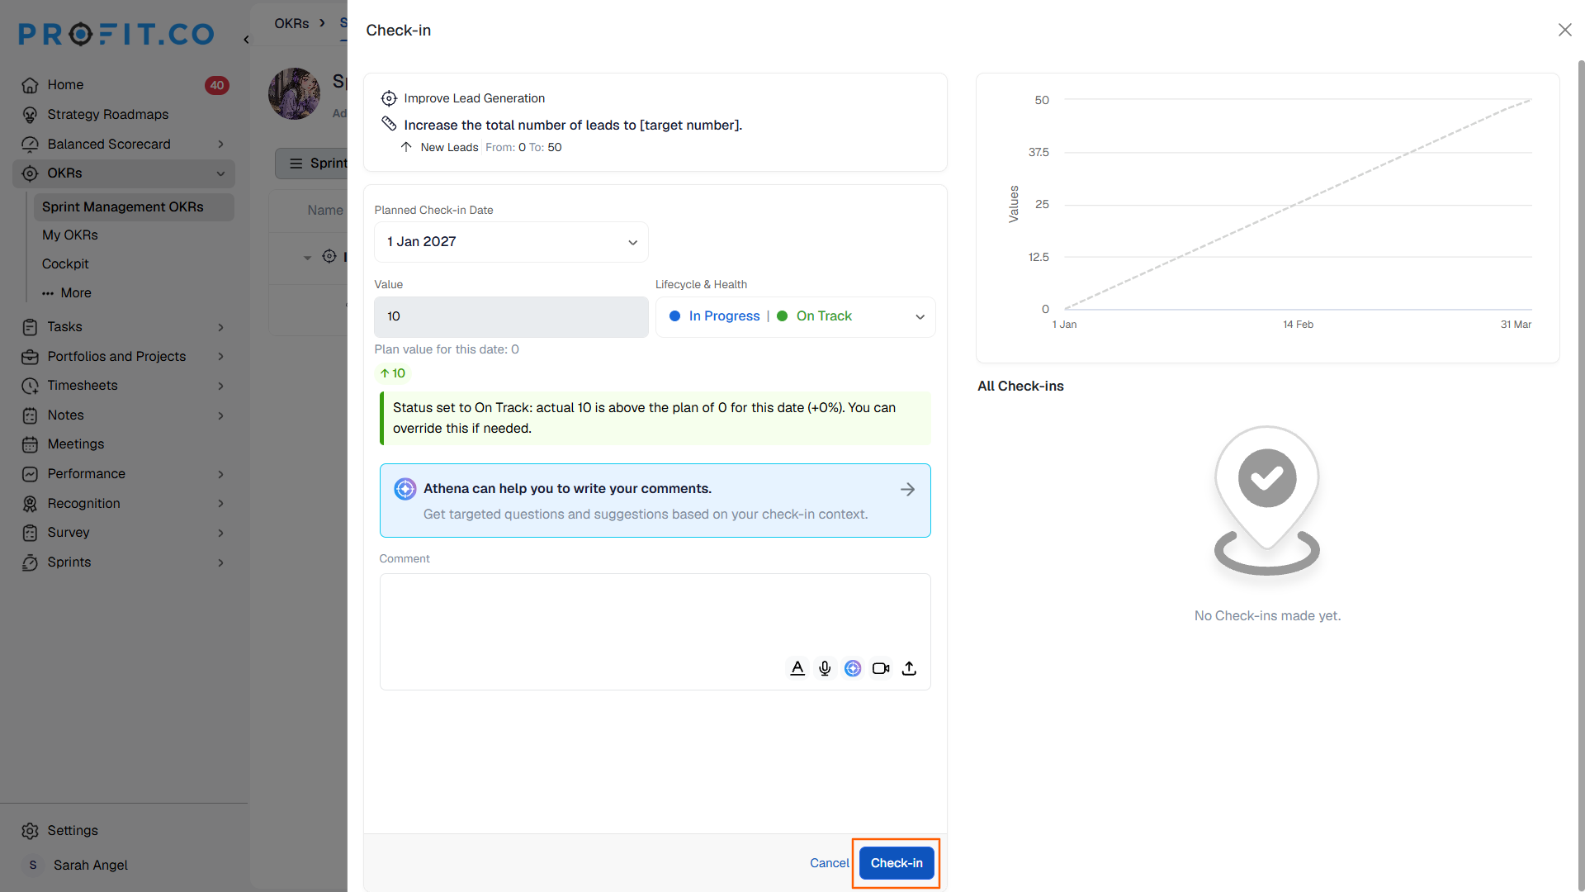Click the Balanced Scorecard icon
The height and width of the screenshot is (892, 1585).
coord(31,144)
